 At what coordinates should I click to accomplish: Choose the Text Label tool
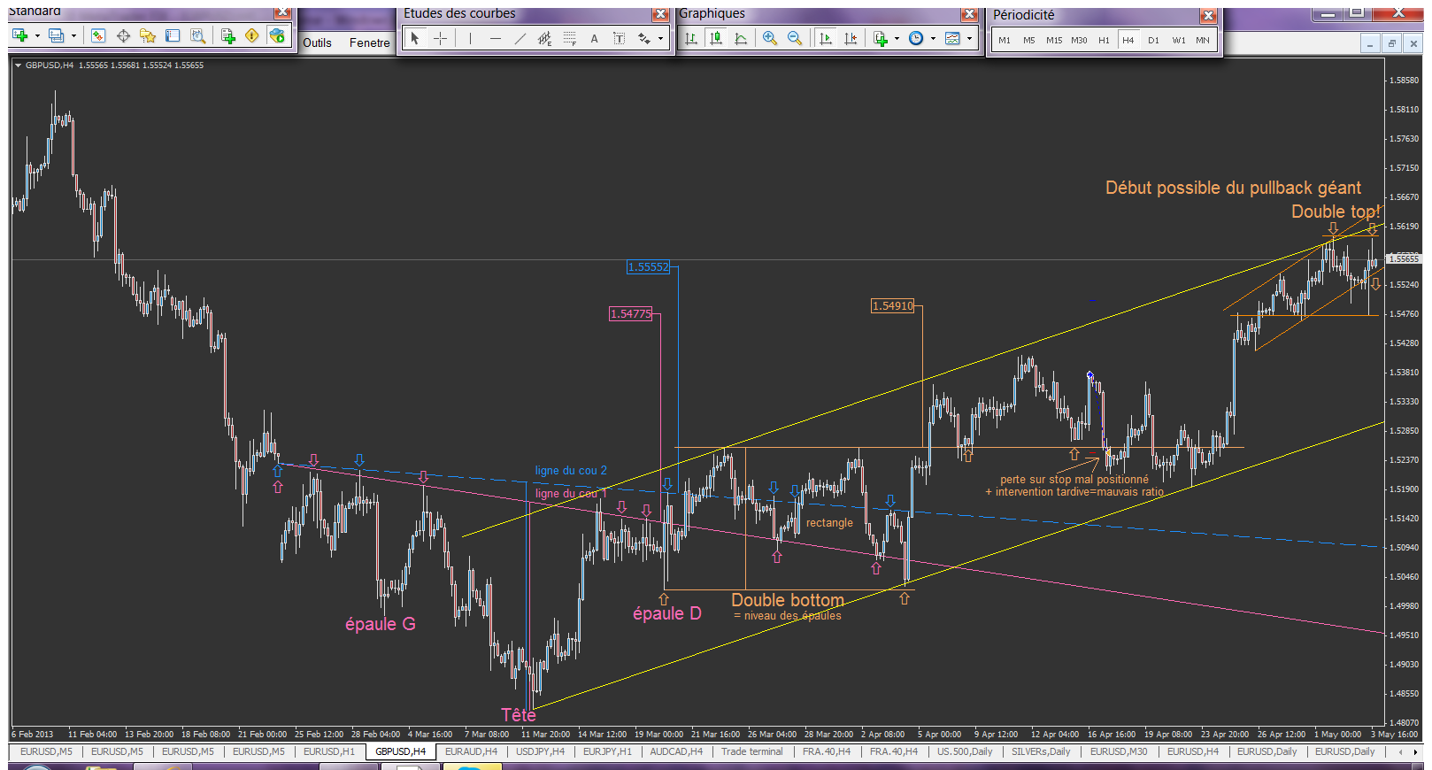coord(619,38)
